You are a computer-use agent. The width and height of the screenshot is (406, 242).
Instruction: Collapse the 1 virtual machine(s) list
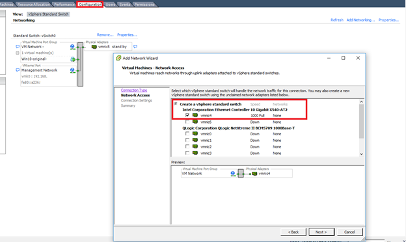coord(18,53)
